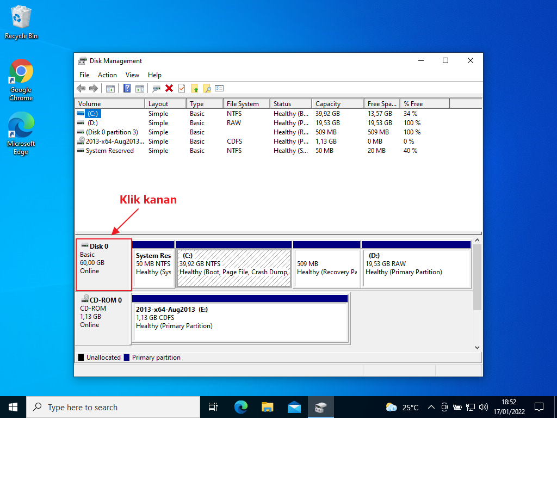This screenshot has width=557, height=487.
Task: Click the yellow folder with green arrow icon
Action: (x=194, y=89)
